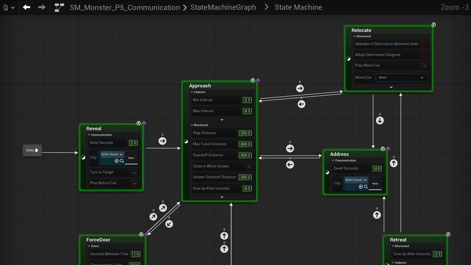Click the Address node lightning icon

tap(382, 149)
